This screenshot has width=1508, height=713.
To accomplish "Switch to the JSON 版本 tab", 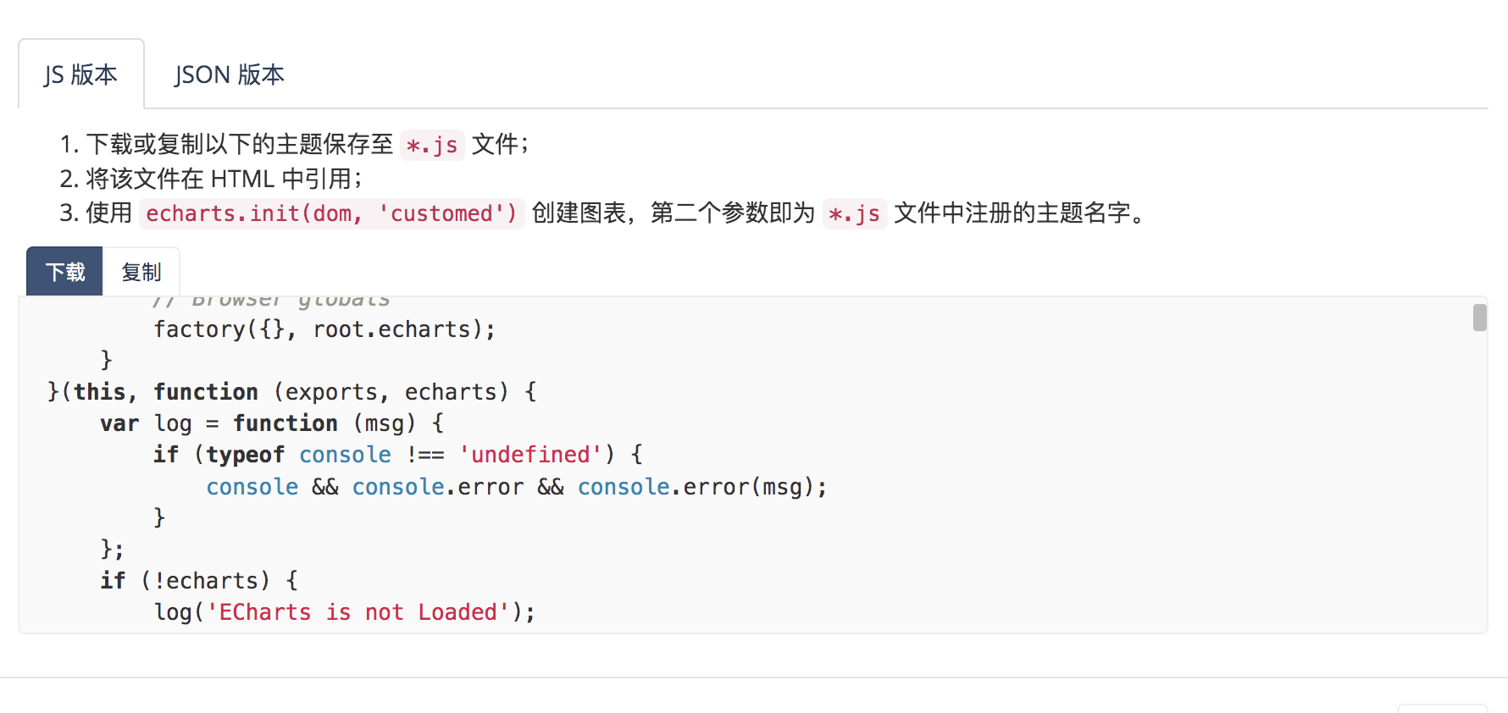I will (x=229, y=75).
